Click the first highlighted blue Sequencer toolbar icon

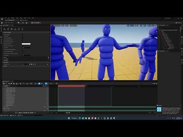point(39,84)
